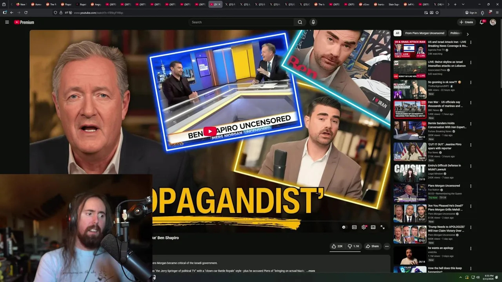Go back with browser back arrow
This screenshot has height=282, width=502.
click(11, 13)
